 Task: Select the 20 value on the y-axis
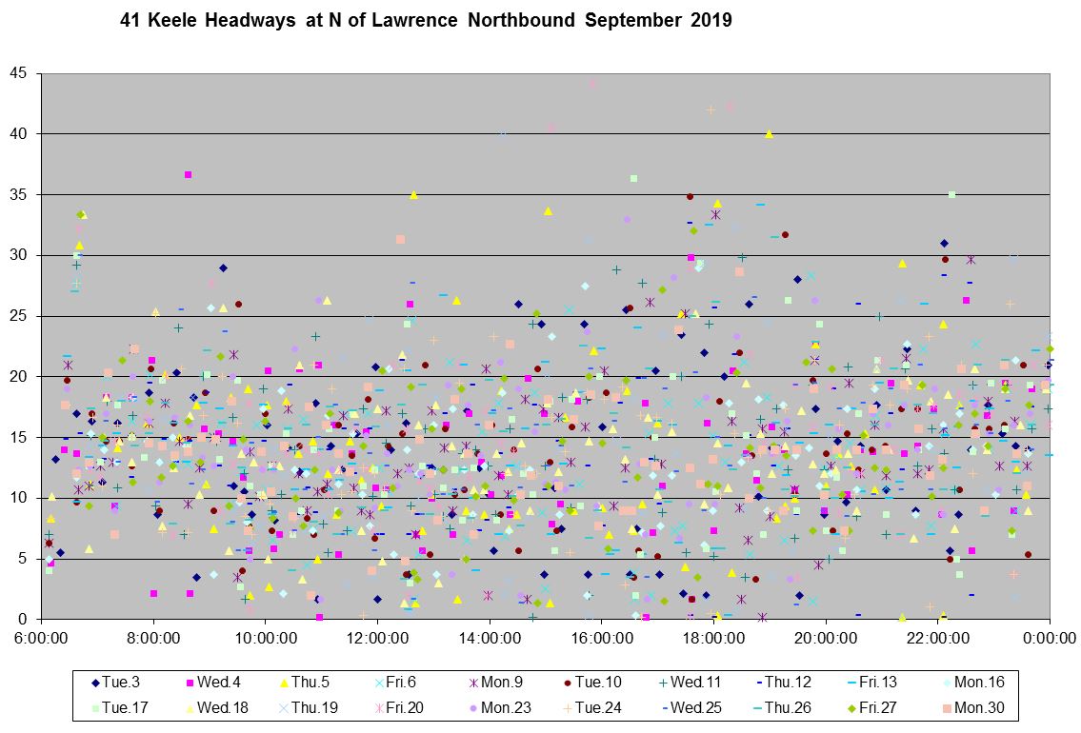coord(19,377)
